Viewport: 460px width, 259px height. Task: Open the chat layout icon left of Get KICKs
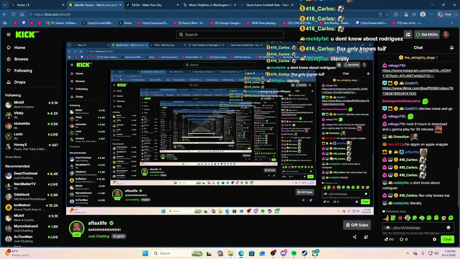(x=408, y=35)
